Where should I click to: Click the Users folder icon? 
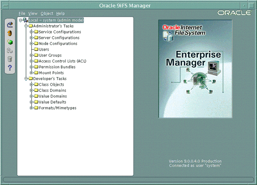click(36, 49)
